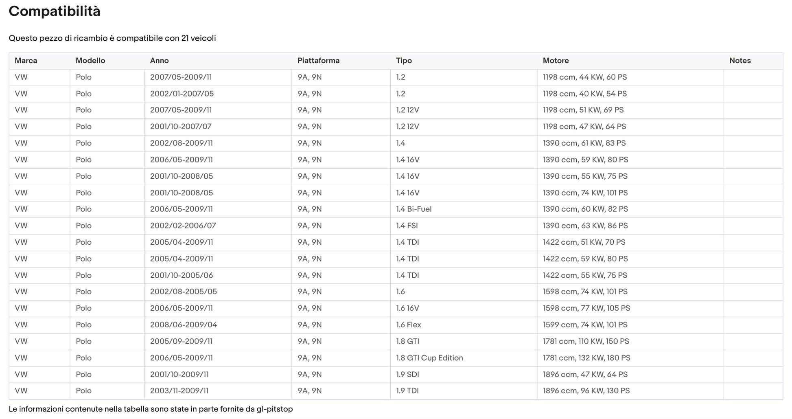Click the gl-pitstop information footer text
Image resolution: width=792 pixels, height=419 pixels.
(151, 409)
